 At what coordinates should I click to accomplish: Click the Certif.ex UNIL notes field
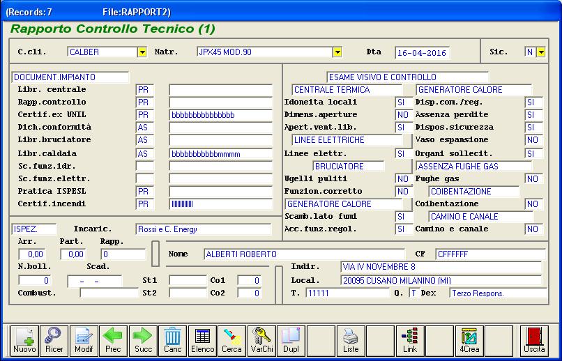221,114
